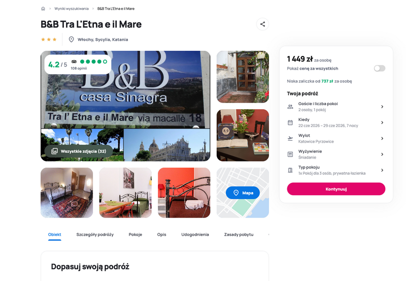Open the Mapa thumbnail button

243,193
